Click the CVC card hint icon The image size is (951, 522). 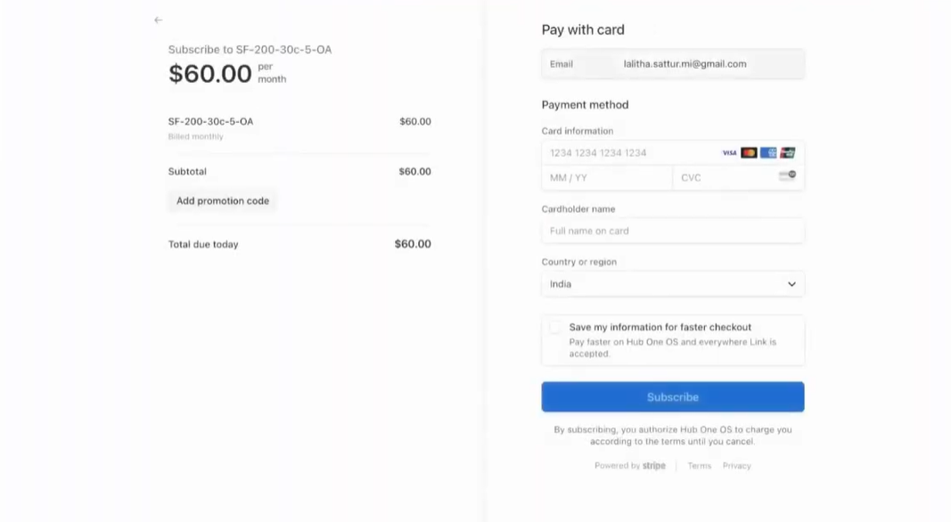787,176
